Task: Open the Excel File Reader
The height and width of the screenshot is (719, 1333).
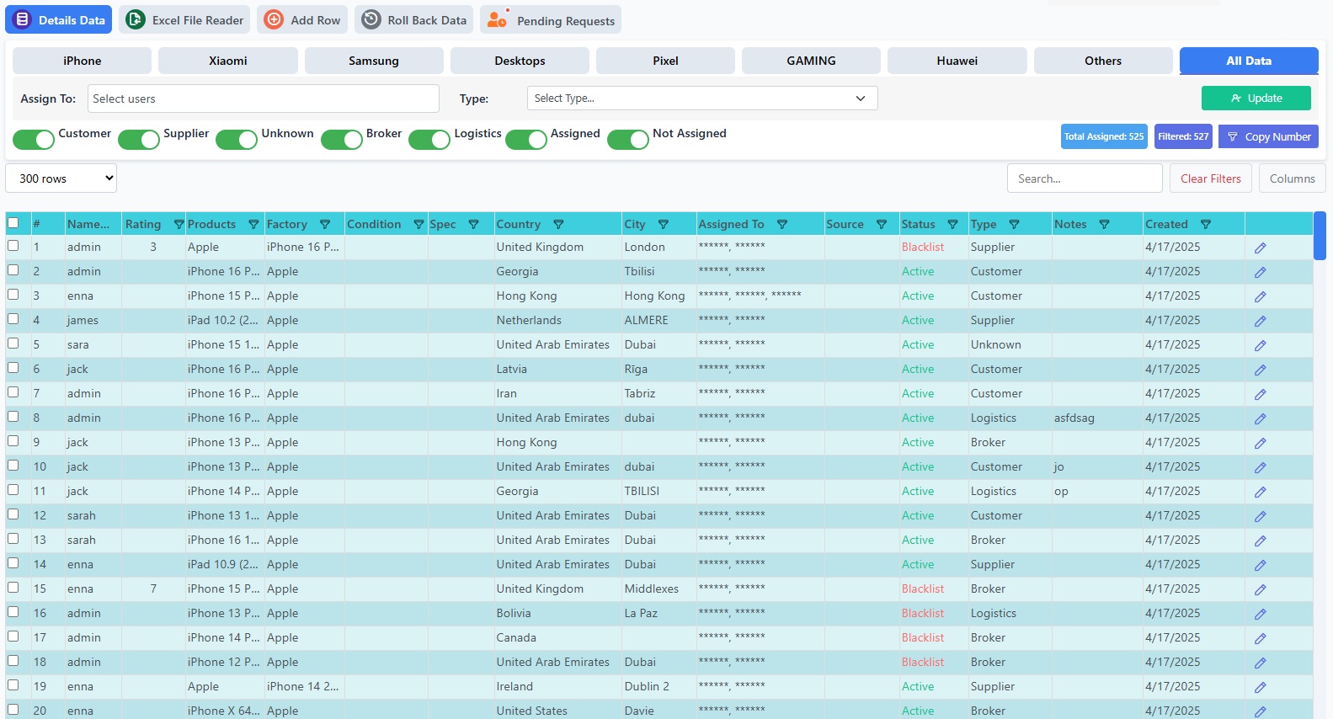Action: tap(184, 20)
